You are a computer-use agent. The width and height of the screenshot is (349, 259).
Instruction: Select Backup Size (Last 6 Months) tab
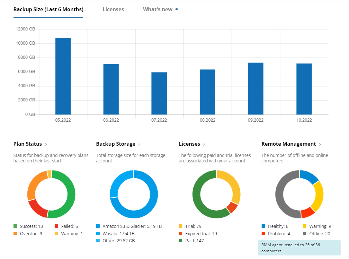[48, 9]
